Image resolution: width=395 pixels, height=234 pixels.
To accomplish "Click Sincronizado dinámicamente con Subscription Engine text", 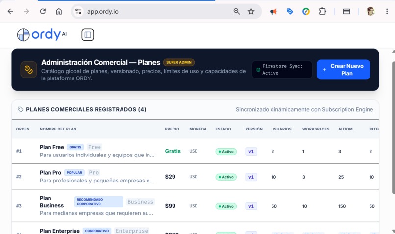I will [x=304, y=109].
